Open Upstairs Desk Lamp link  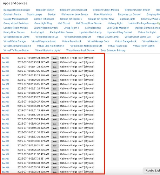pyautogui.click(x=91, y=32)
